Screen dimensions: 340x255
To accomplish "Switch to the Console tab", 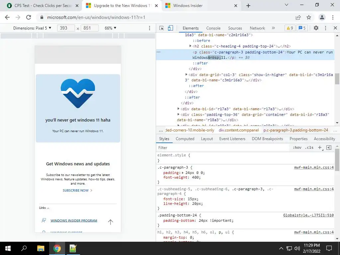I will click(213, 28).
